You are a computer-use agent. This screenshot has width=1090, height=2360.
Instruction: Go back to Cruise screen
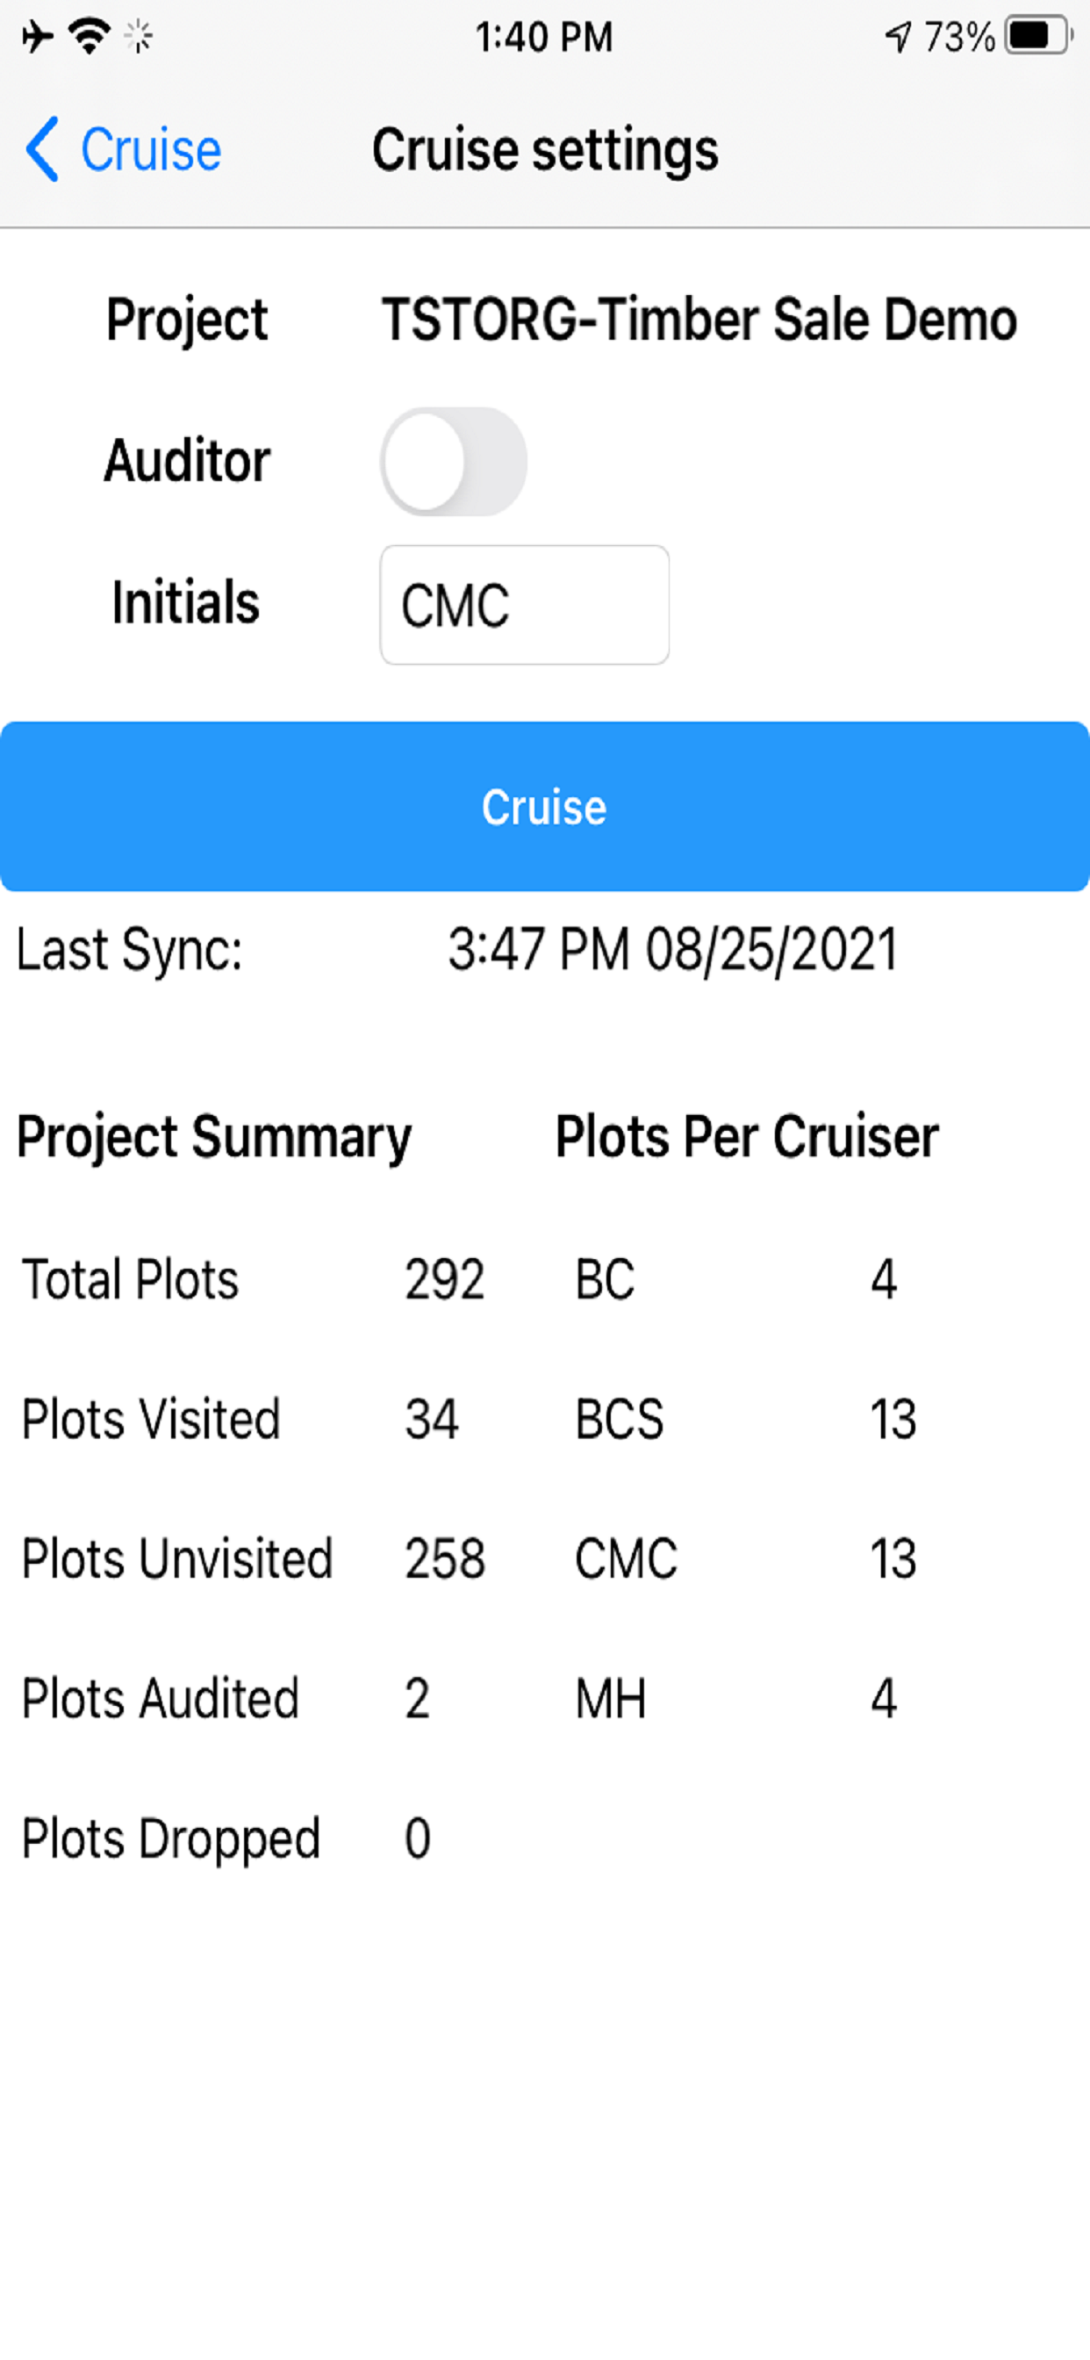pyautogui.click(x=124, y=149)
